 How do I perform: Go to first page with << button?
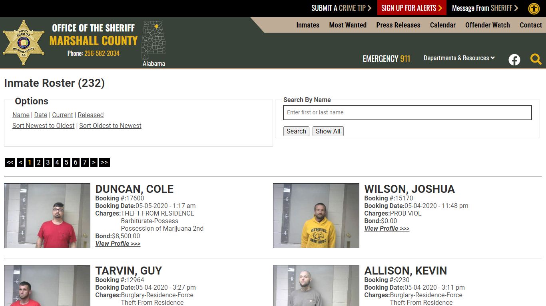[10, 162]
